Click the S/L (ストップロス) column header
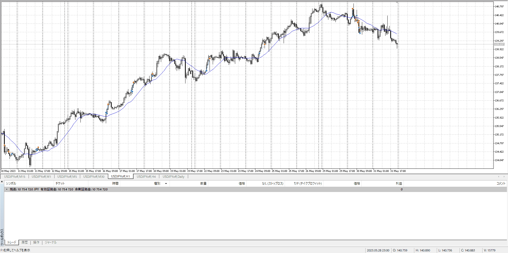The image size is (508, 253). [273, 184]
